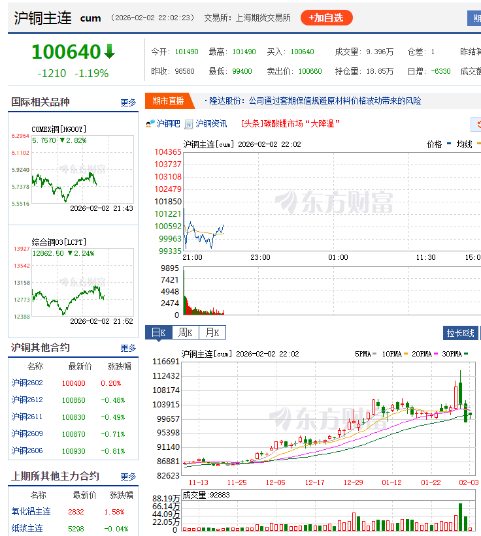Click the daily 成交量:92883 label

tap(207, 495)
